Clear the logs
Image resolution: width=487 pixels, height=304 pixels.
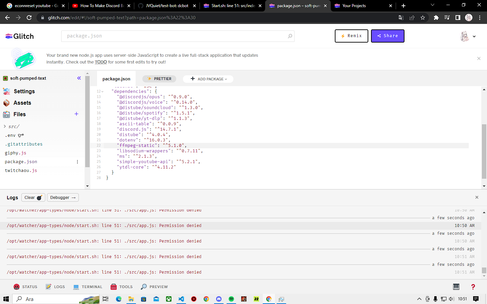tap(33, 198)
